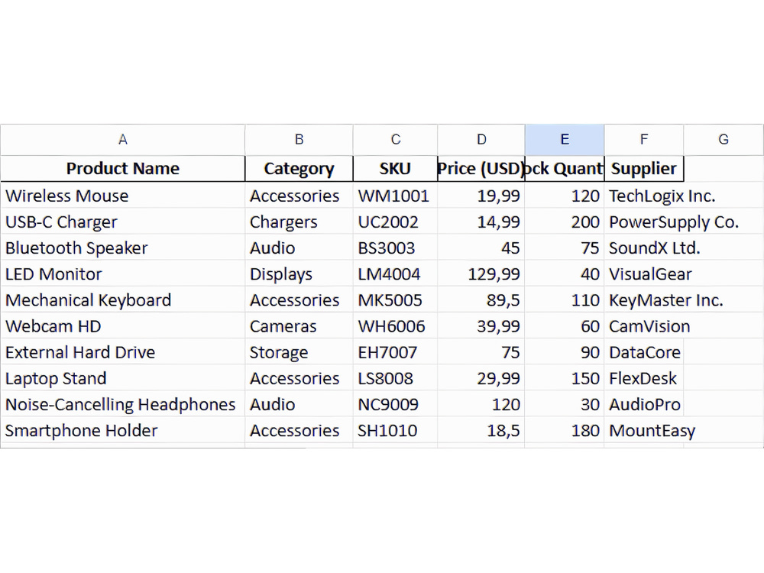Viewport: 764px width, 573px height.
Task: Click SKU cell LS8008
Action: click(395, 379)
